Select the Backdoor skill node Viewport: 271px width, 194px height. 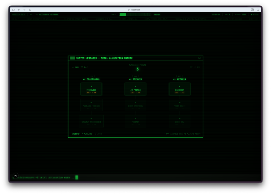pos(180,89)
